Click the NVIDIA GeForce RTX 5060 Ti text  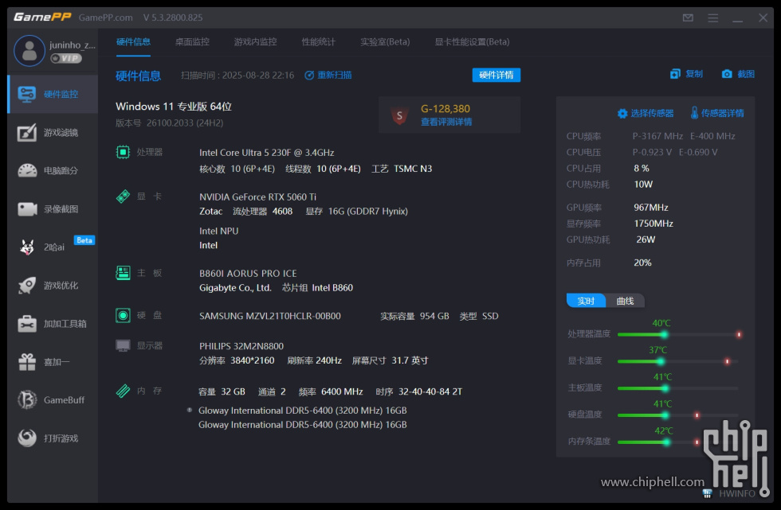point(257,197)
